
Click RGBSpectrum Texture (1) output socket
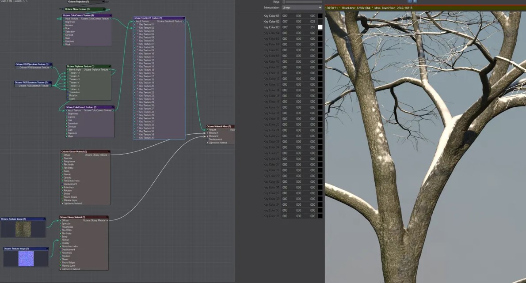(51, 68)
